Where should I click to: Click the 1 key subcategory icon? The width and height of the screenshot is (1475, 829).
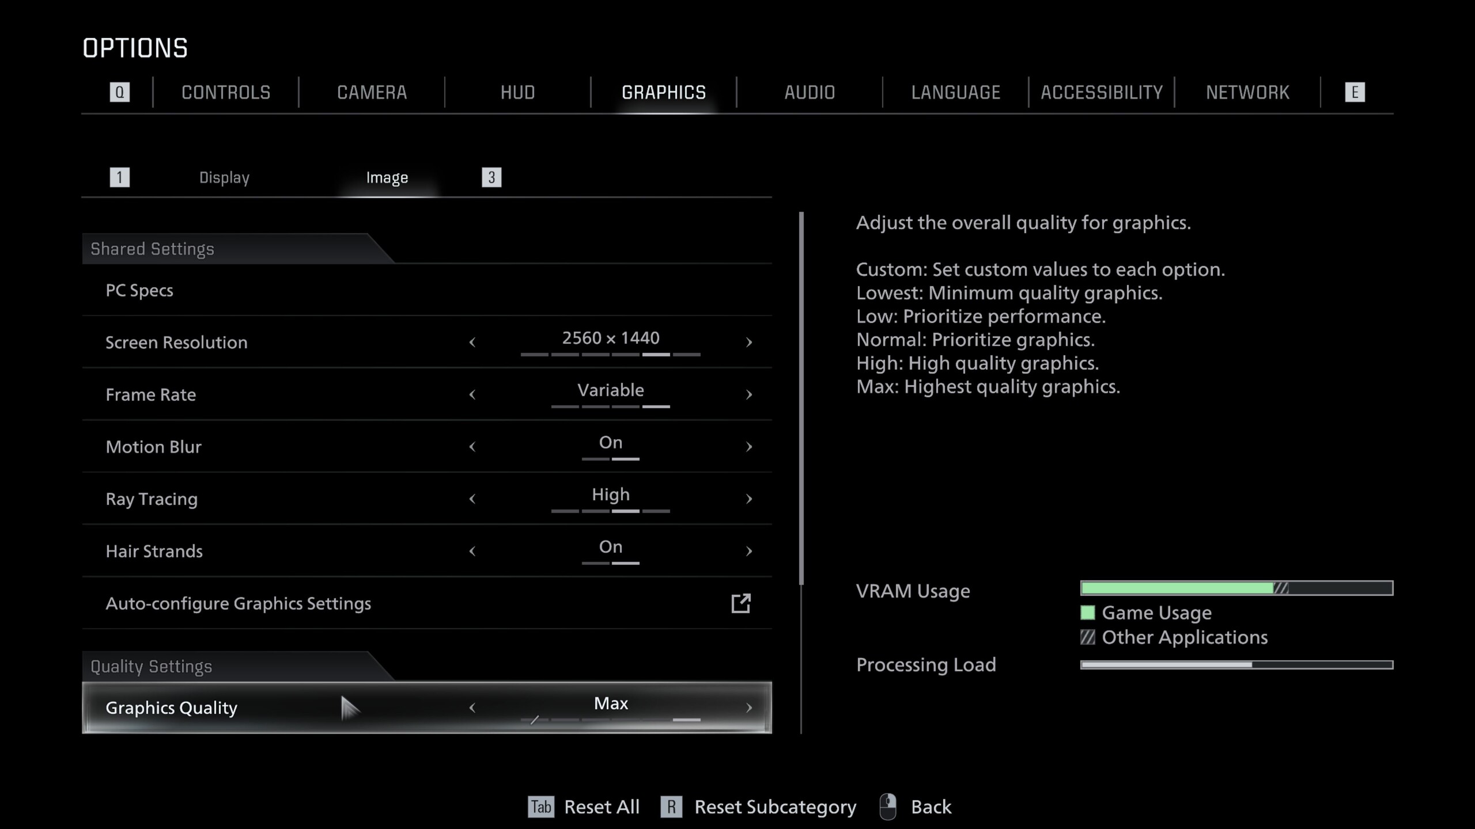(x=120, y=177)
